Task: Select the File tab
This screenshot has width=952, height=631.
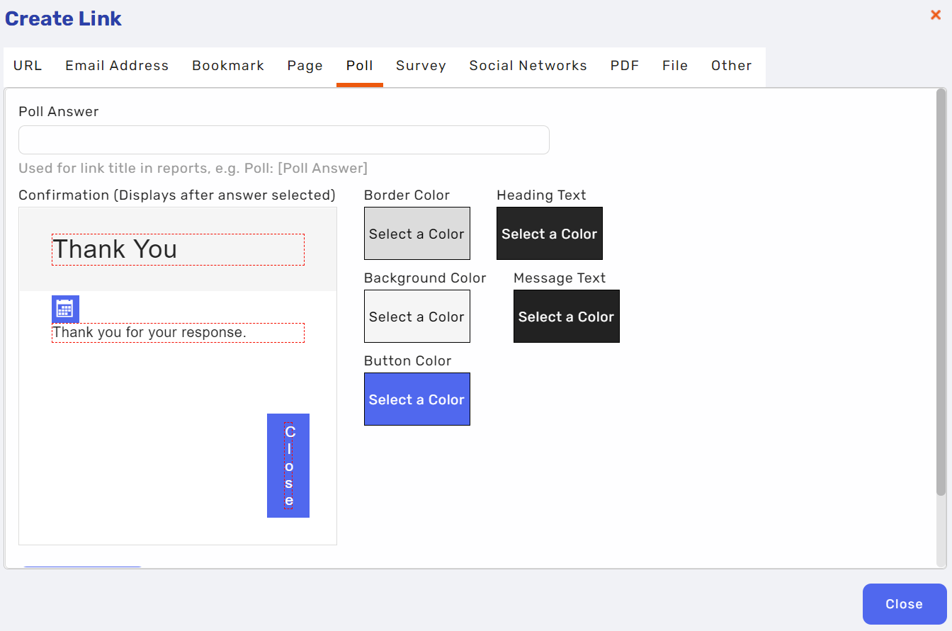Action: click(x=675, y=66)
